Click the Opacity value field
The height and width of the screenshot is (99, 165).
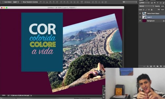[162, 6]
